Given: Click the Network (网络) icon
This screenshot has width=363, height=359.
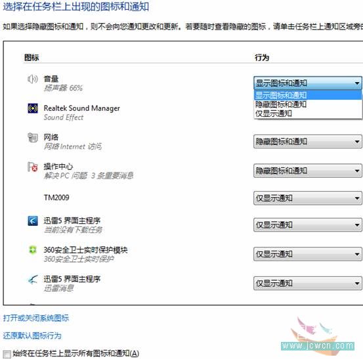Looking at the screenshot, I should click(x=33, y=137).
